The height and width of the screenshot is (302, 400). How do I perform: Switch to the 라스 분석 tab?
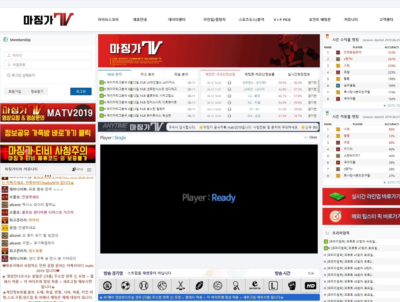pos(147,74)
